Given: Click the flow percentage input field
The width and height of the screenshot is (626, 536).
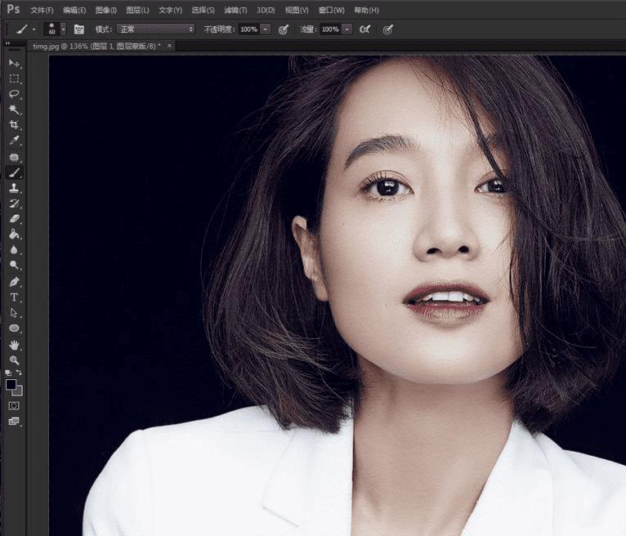Looking at the screenshot, I should coord(329,29).
